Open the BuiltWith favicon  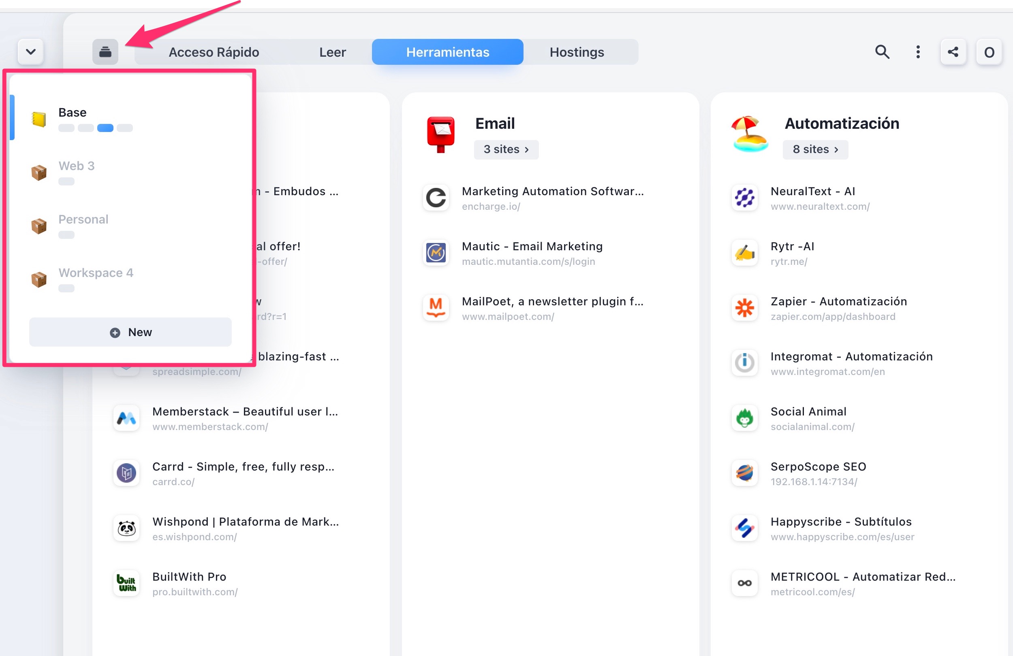coord(126,583)
